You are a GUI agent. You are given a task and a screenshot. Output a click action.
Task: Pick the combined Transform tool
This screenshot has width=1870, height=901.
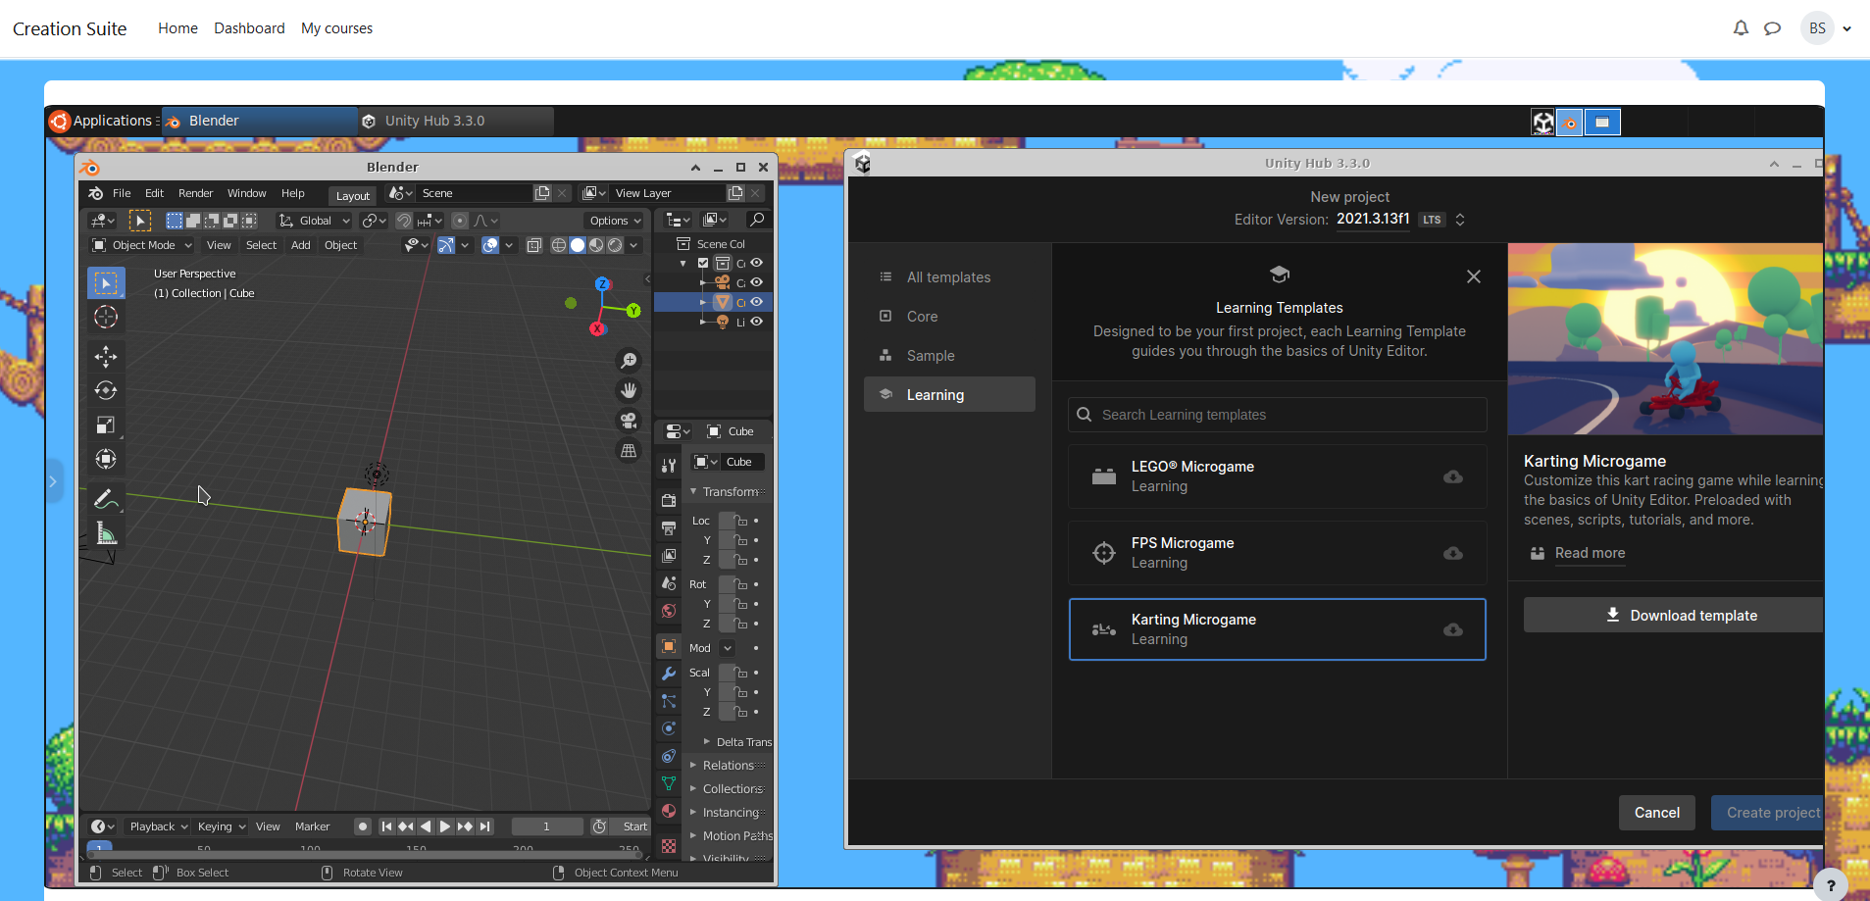[106, 459]
